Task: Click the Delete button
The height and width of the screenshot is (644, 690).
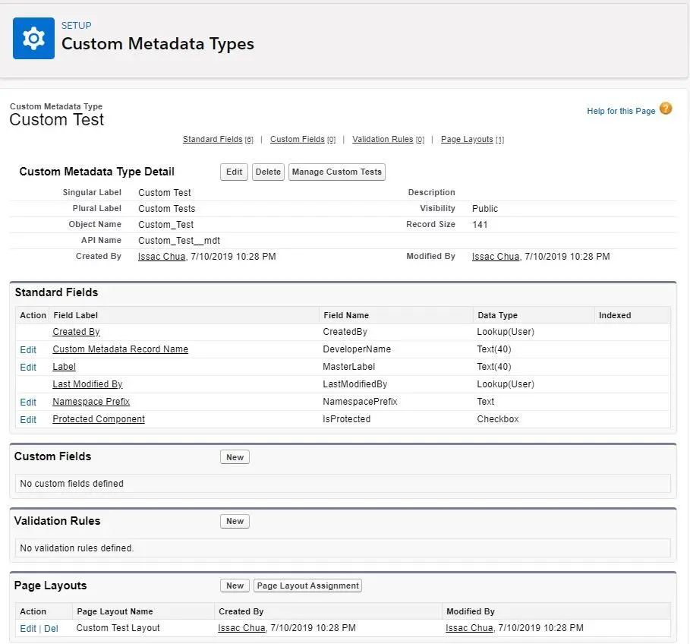Action: (x=268, y=172)
